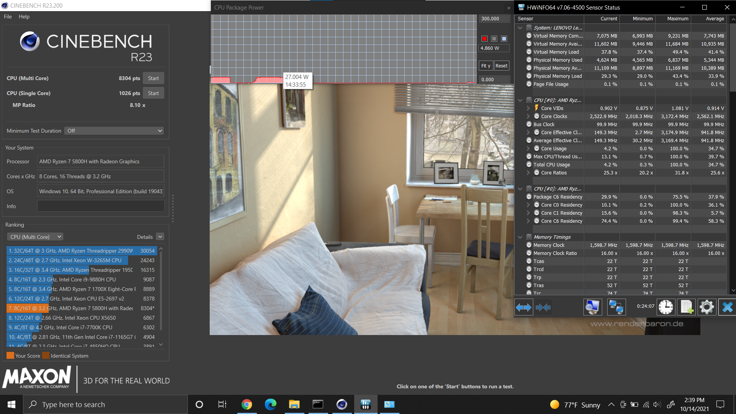Click the HWiNFO expand layout arrows icon
The height and width of the screenshot is (414, 736).
[524, 307]
